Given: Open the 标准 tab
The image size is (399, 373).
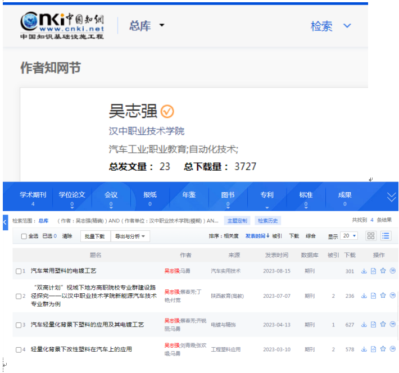Looking at the screenshot, I should tap(306, 198).
